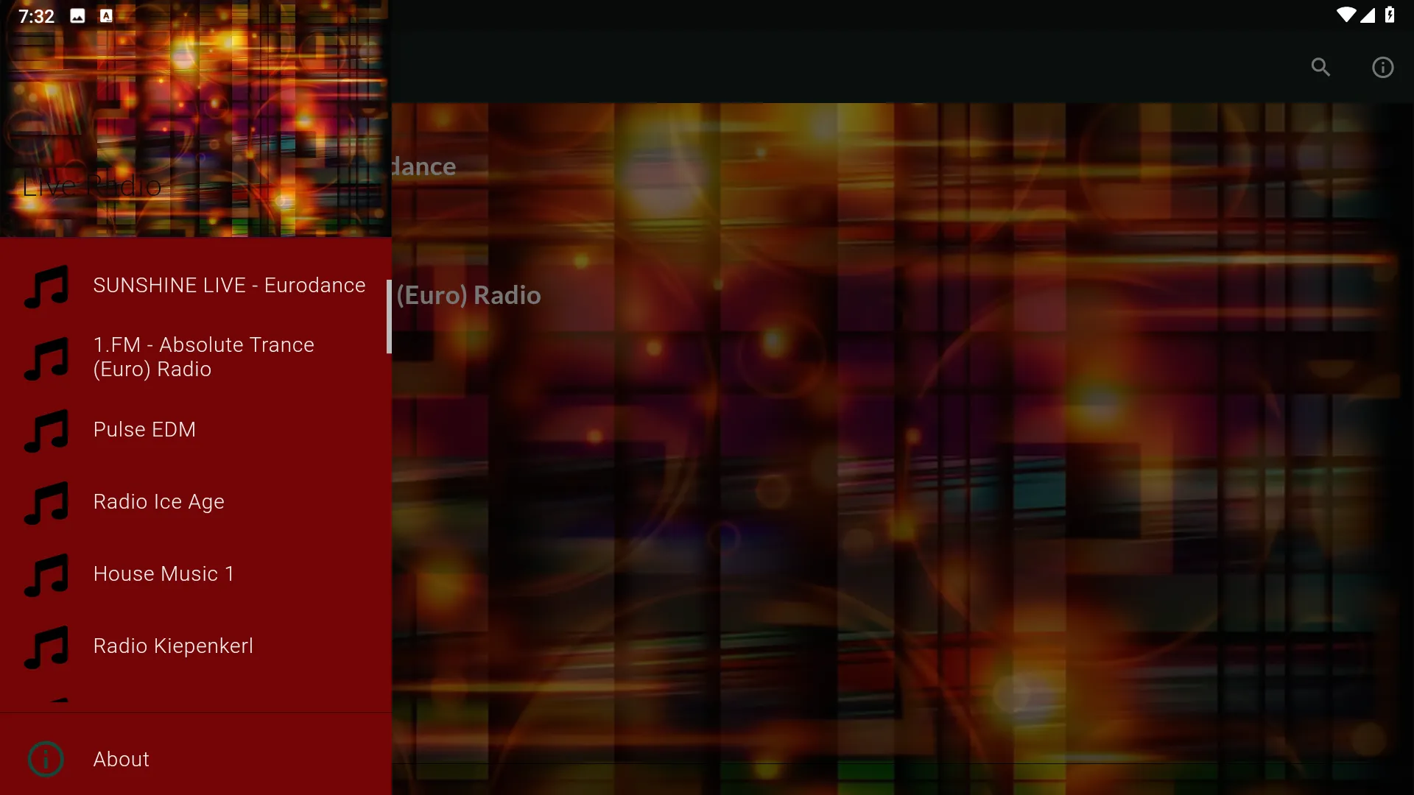Tap the image notification icon in status bar
This screenshot has width=1414, height=795.
(x=77, y=16)
